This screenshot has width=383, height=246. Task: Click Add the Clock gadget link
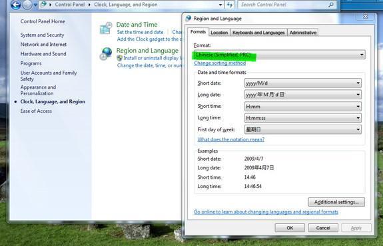(x=149, y=39)
